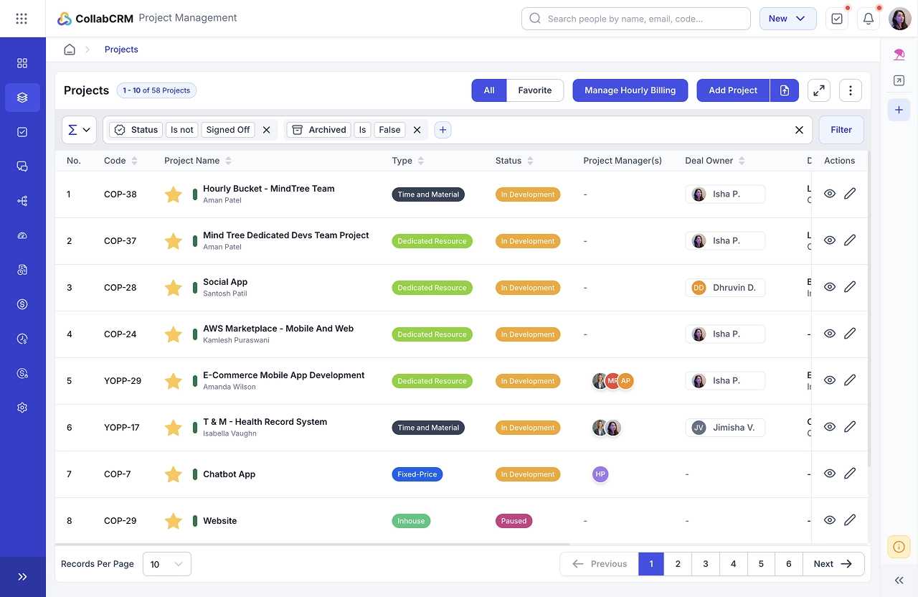This screenshot has width=918, height=597.
Task: Remove the Archived filter chip
Action: coord(417,130)
